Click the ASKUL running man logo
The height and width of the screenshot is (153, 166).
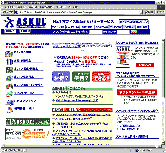coord(9,22)
